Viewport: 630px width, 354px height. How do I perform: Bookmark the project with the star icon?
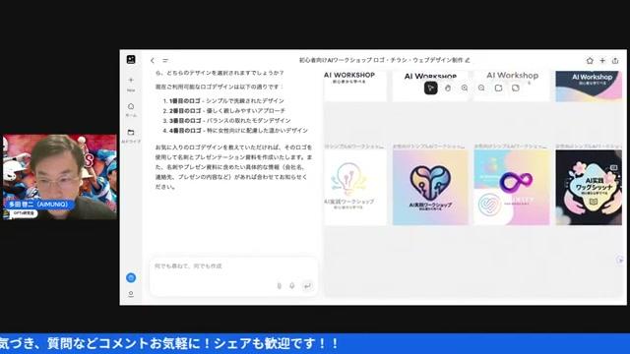[590, 61]
